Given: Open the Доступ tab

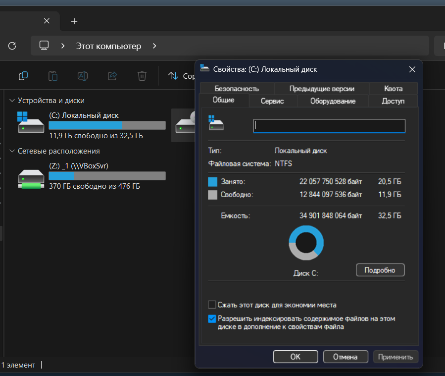Looking at the screenshot, I should (x=393, y=101).
